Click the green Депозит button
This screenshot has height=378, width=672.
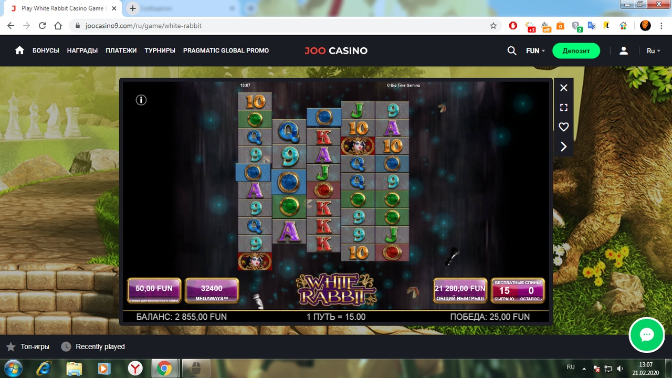[576, 51]
